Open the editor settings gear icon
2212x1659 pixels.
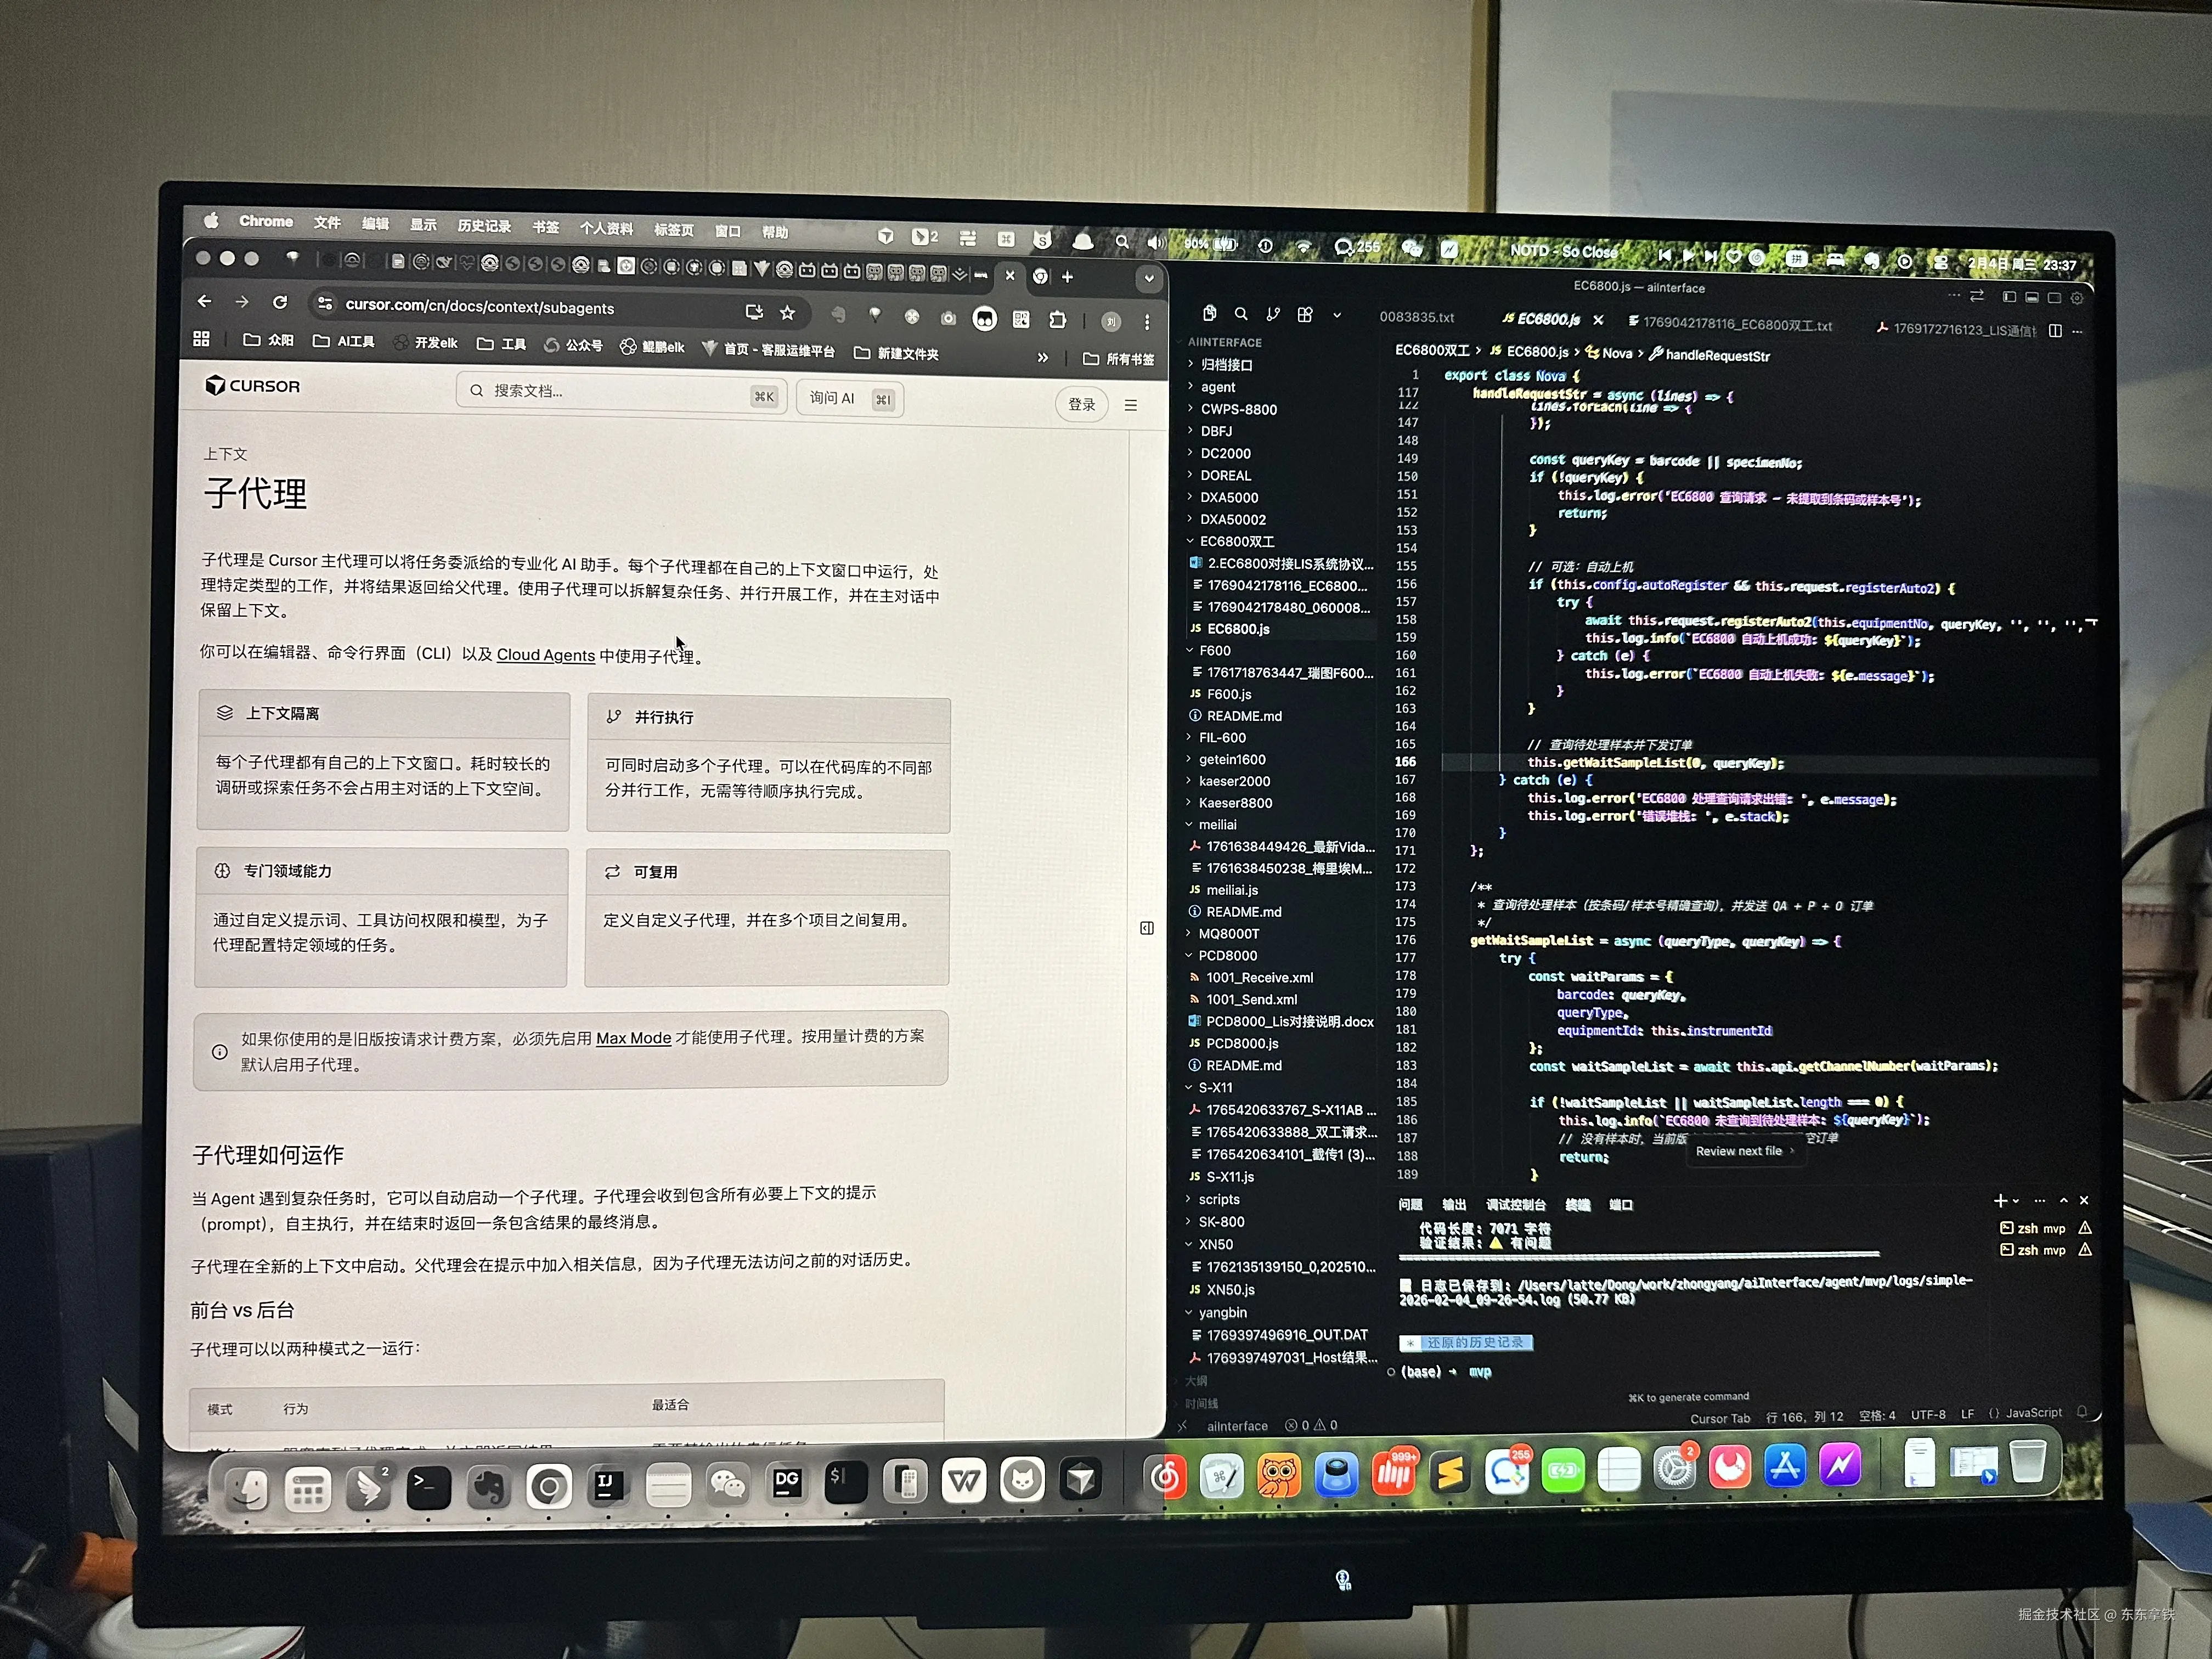coord(2077,298)
